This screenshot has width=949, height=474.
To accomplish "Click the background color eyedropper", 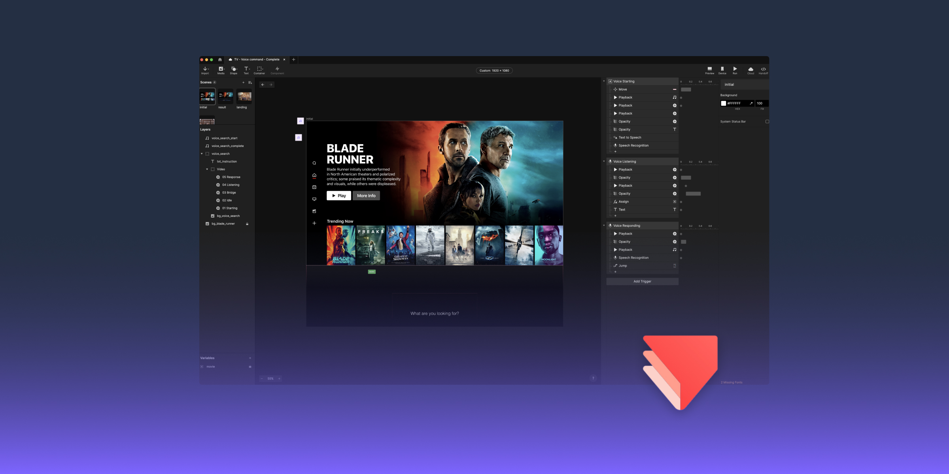I will (x=751, y=103).
